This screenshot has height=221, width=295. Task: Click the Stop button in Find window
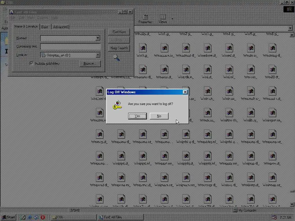click(x=119, y=40)
